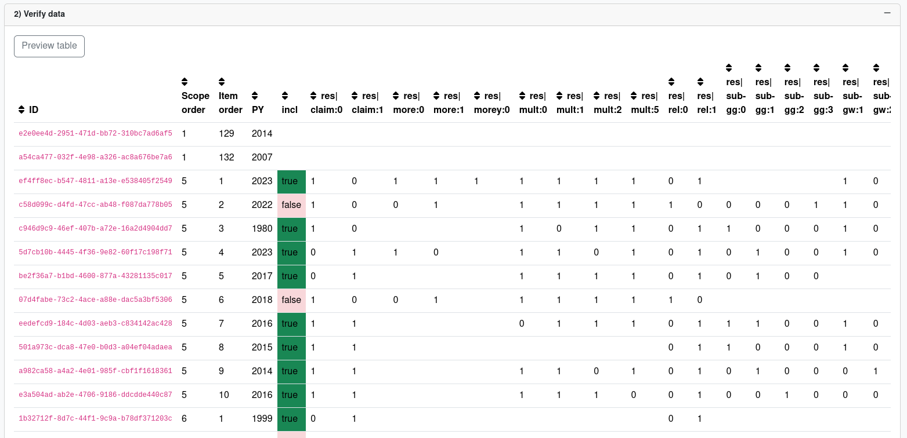Click the ID e2e0ee4d-2951-471d link
The width and height of the screenshot is (907, 438).
click(x=95, y=133)
